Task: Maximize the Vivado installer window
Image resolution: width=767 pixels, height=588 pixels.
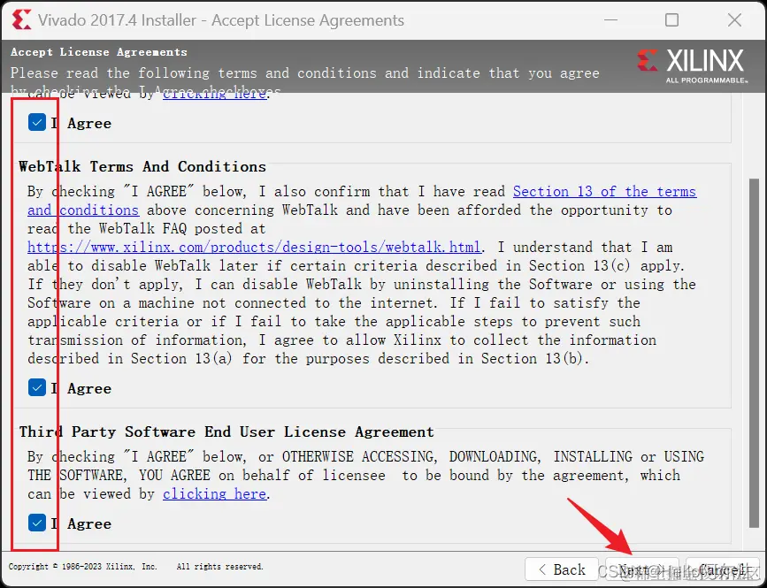Action: click(x=672, y=20)
